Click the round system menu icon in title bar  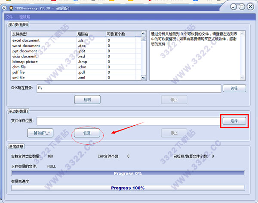click(x=4, y=8)
